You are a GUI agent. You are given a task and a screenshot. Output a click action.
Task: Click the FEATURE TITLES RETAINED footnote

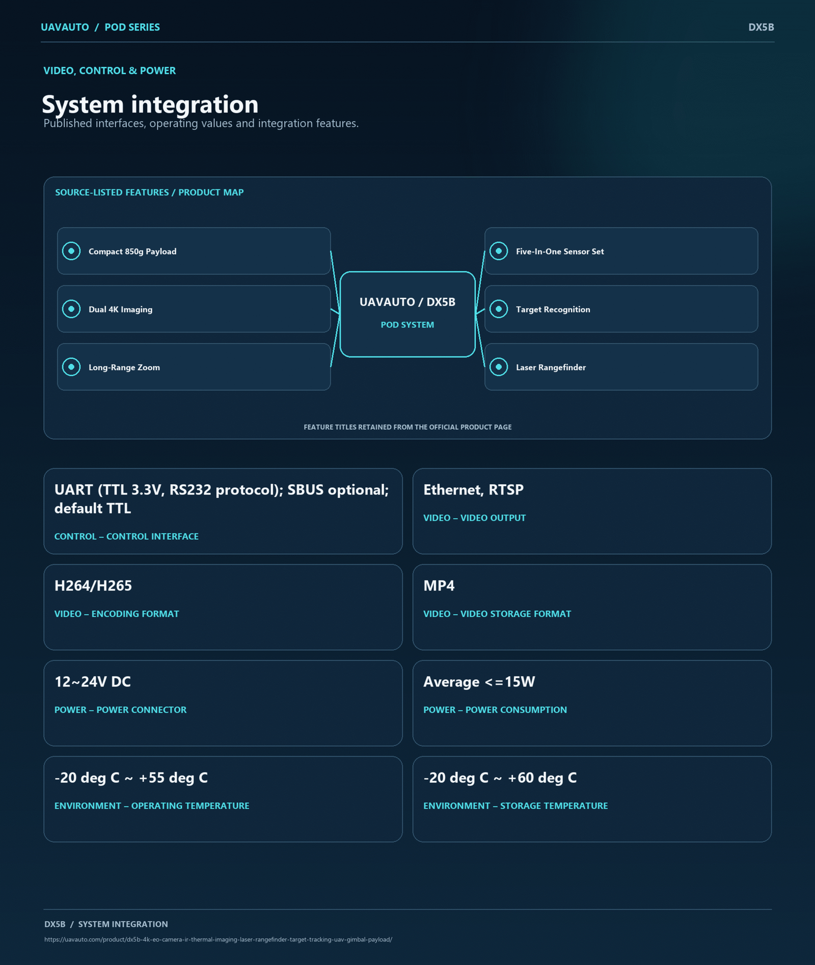407,427
